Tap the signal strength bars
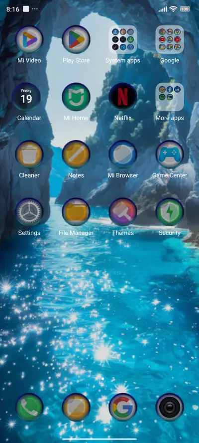Image resolution: width=199 pixels, height=443 pixels. pos(163,9)
